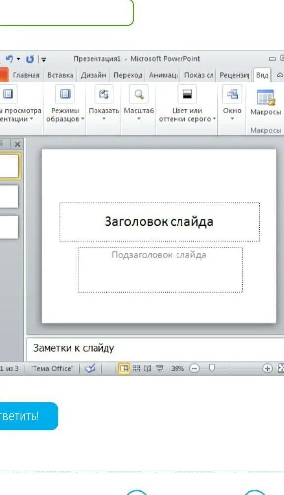Start slideshow from status bar icon
This screenshot has height=495, width=284.
160,369
